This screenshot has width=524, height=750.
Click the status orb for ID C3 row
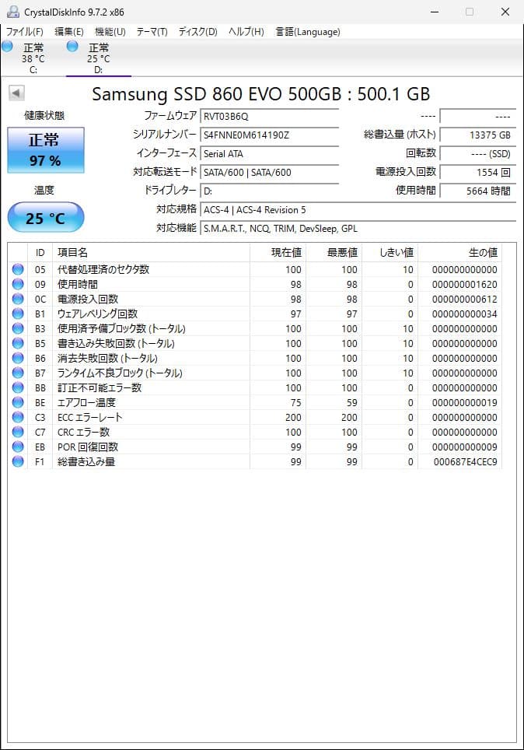18,417
